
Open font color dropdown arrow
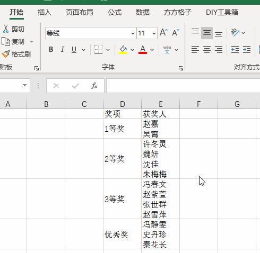pyautogui.click(x=152, y=50)
